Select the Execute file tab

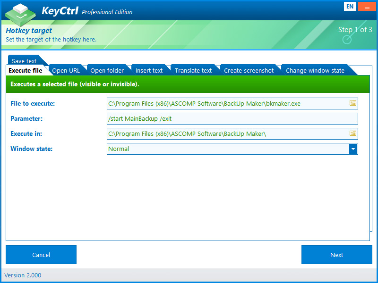26,70
